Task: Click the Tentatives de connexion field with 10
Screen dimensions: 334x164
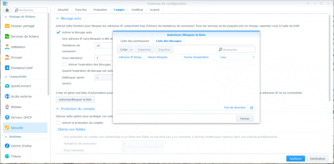Action: point(104,46)
